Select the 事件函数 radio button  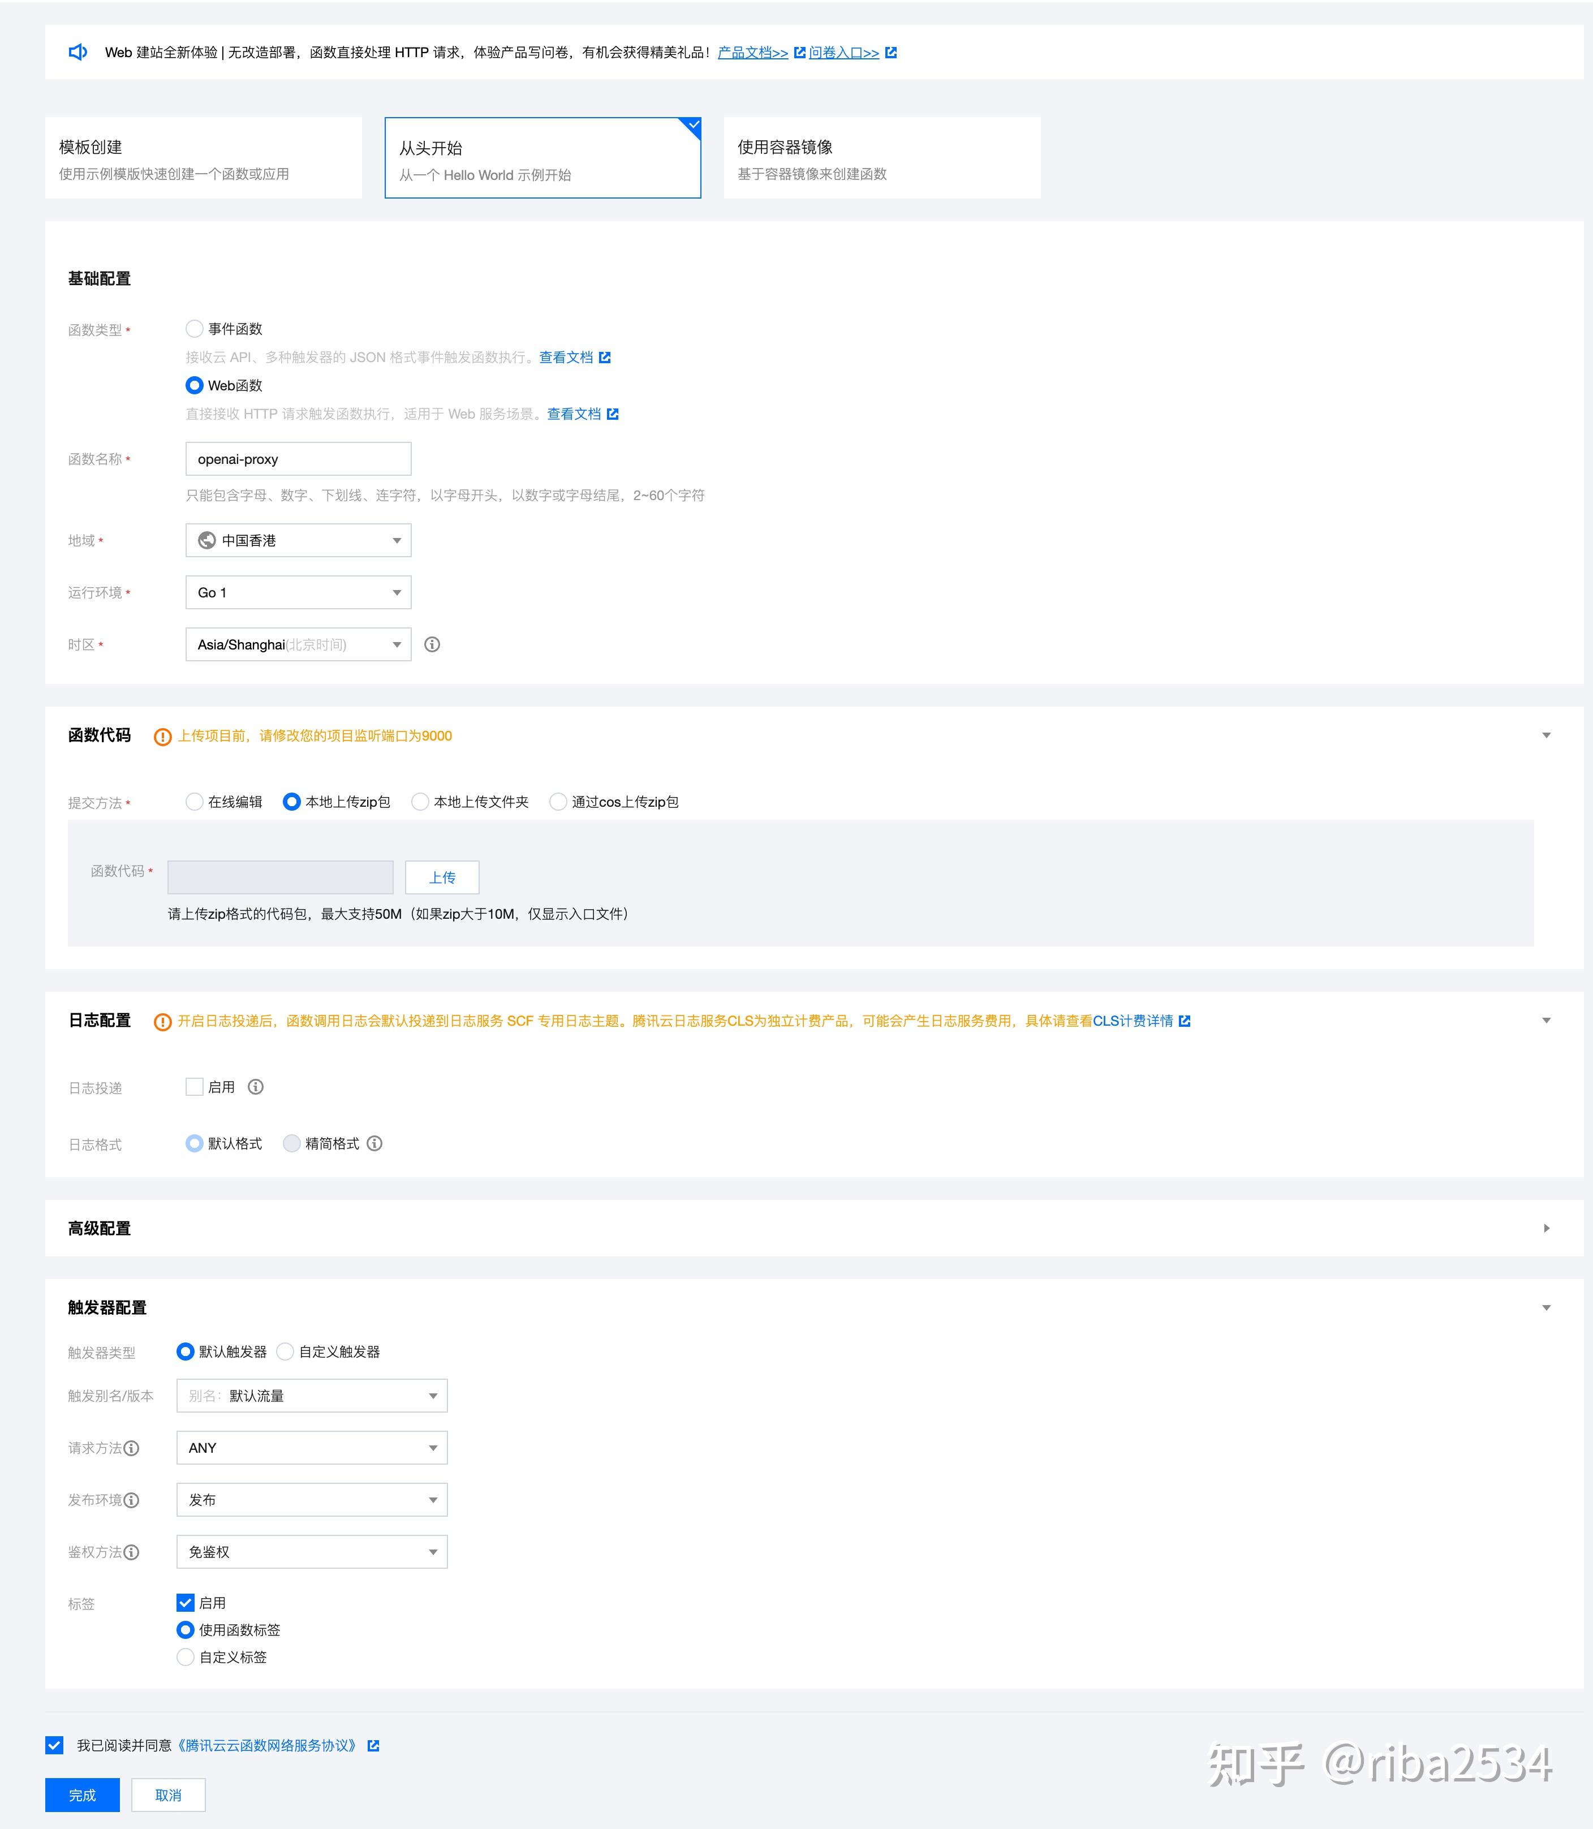195,329
